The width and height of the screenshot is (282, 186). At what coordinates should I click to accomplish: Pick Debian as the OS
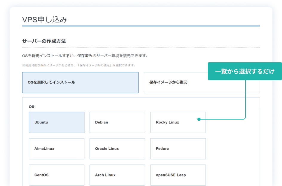point(117,123)
